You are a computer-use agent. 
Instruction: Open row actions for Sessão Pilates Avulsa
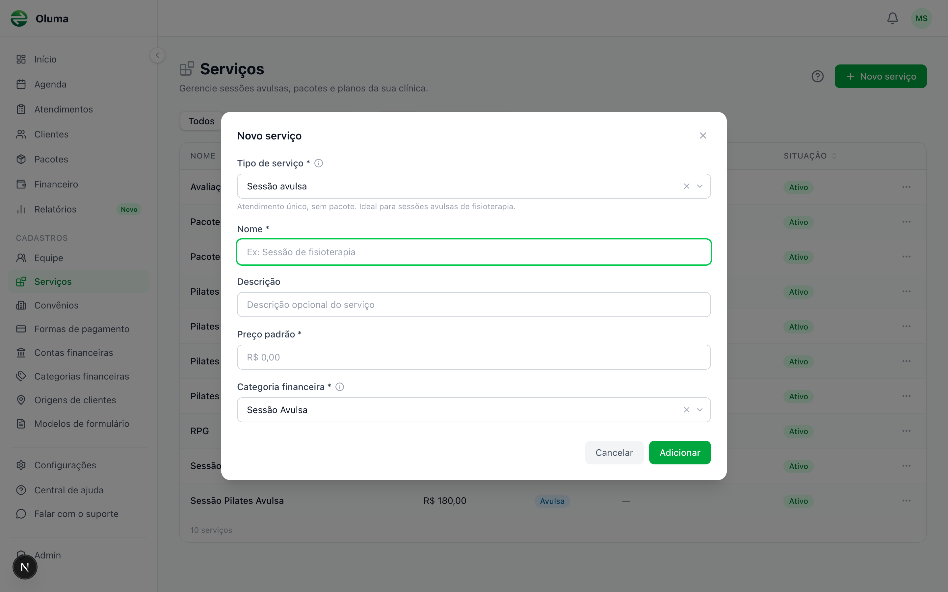pyautogui.click(x=906, y=501)
